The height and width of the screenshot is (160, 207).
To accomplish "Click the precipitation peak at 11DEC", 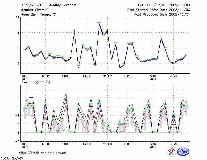I will (x=66, y=93).
